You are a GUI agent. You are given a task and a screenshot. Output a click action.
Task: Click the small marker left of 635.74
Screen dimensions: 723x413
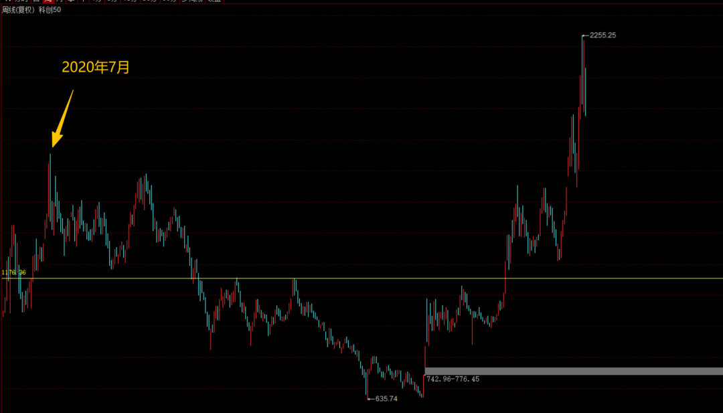pos(371,399)
